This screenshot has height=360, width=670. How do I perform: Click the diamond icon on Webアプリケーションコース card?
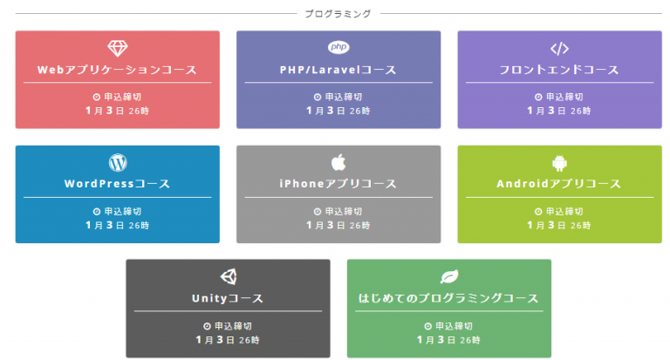(x=118, y=48)
